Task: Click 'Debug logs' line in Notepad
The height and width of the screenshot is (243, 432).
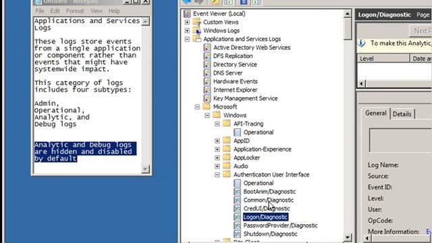Action: (55, 124)
